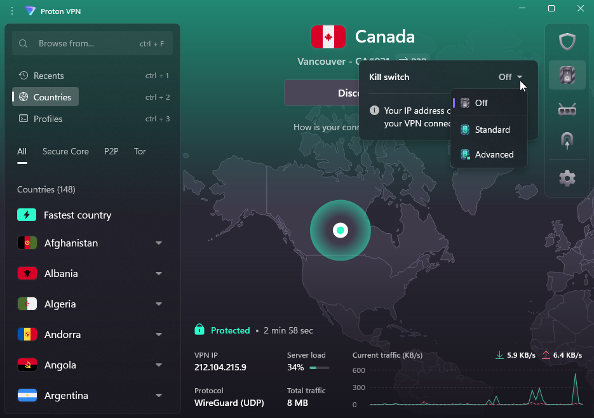Connect to Albania
Image resolution: width=594 pixels, height=418 pixels.
coord(61,273)
